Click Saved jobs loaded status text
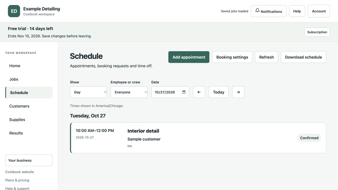The width and height of the screenshot is (338, 190). point(234,11)
